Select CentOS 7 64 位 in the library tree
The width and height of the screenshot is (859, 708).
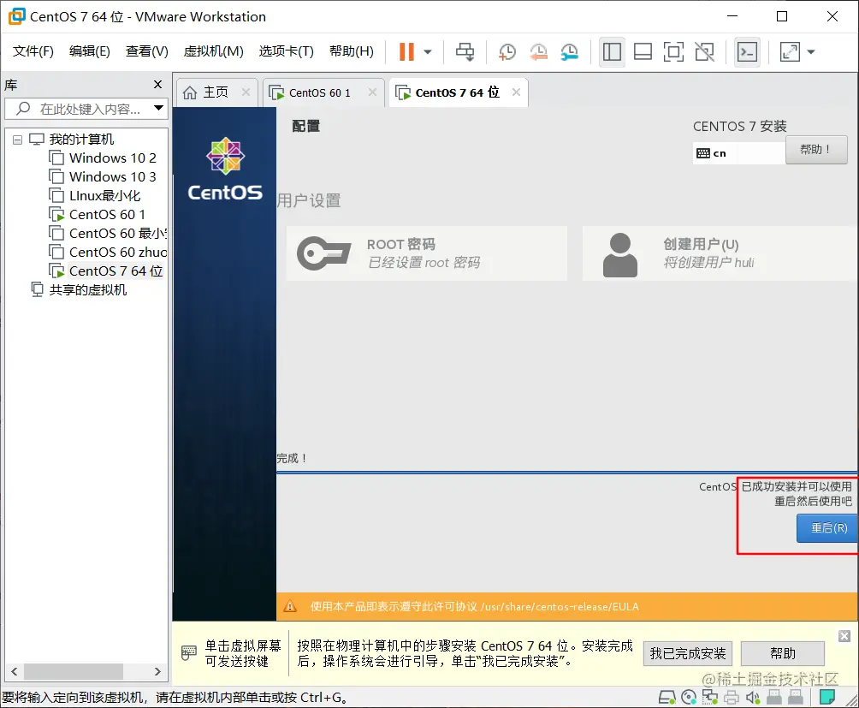pos(106,271)
